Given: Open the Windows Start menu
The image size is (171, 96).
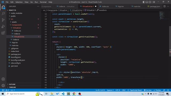Looking at the screenshot, I should pyautogui.click(x=3, y=94).
